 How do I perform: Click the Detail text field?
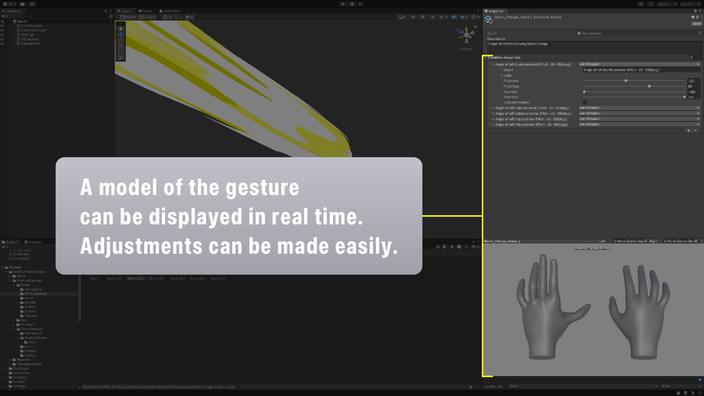[642, 70]
